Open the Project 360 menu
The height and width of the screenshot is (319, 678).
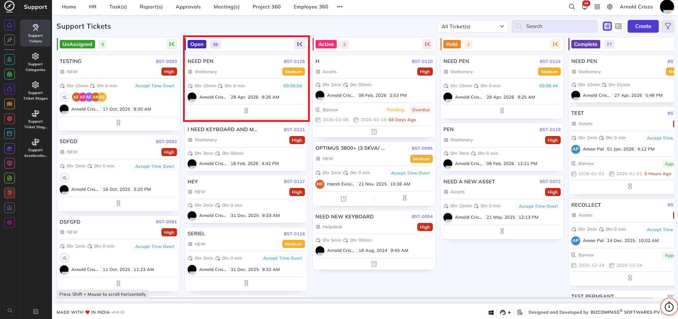click(x=267, y=7)
